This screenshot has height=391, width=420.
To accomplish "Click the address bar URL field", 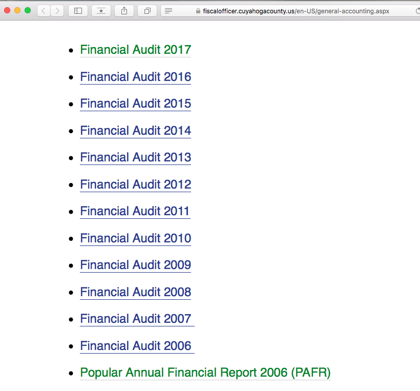I will pyautogui.click(x=292, y=11).
